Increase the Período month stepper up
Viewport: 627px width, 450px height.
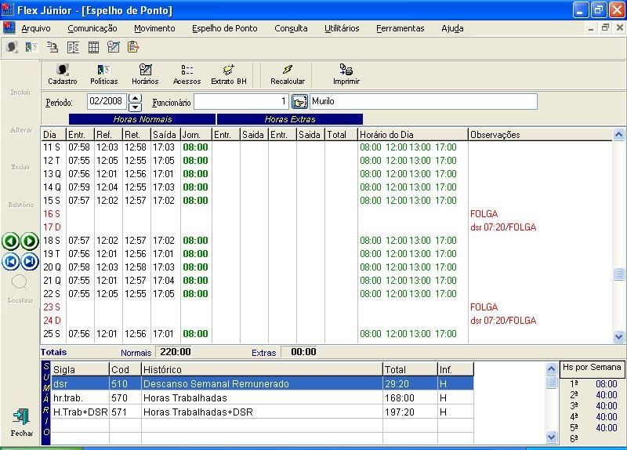[135, 98]
